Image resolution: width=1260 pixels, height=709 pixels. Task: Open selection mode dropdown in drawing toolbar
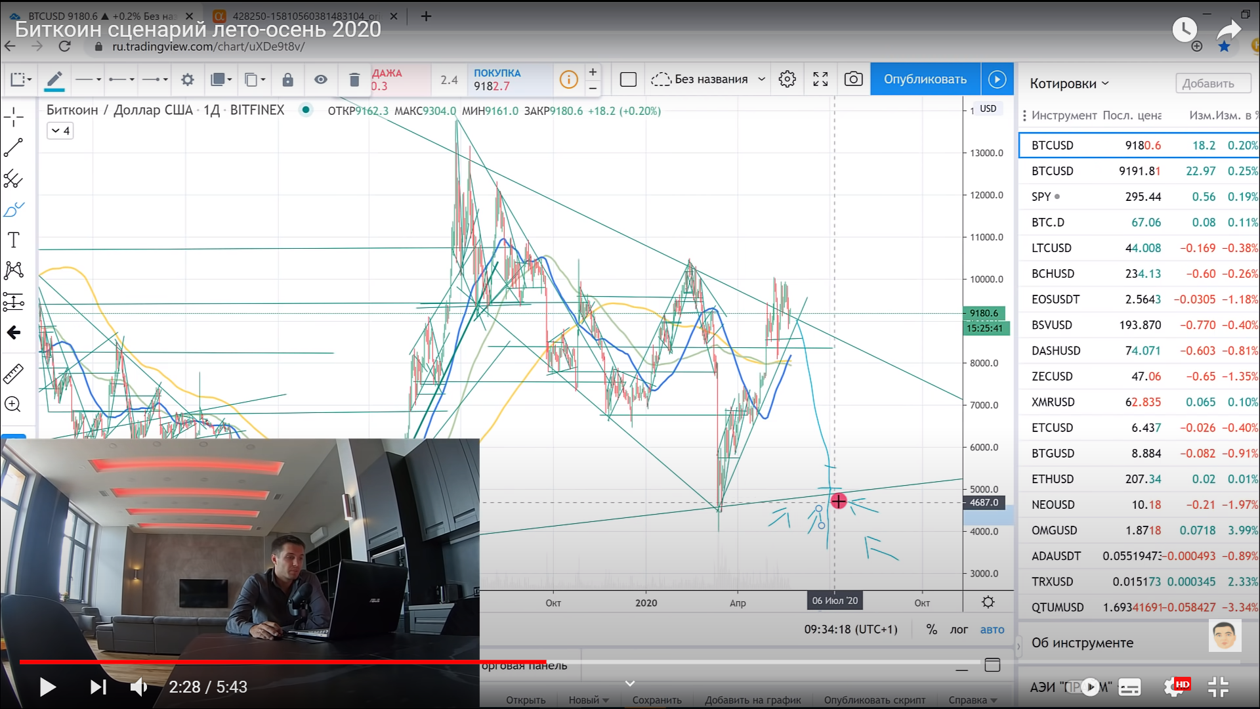(x=20, y=80)
